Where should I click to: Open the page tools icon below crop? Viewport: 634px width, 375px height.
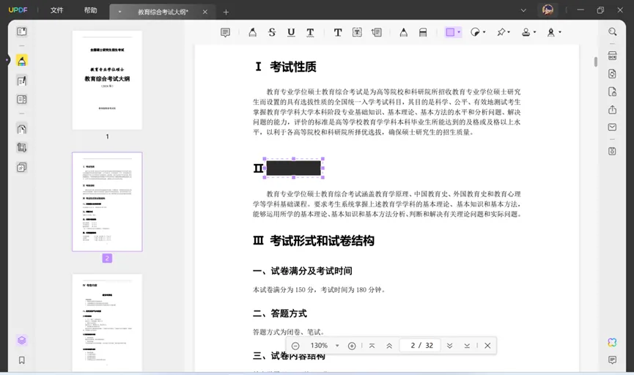22,167
